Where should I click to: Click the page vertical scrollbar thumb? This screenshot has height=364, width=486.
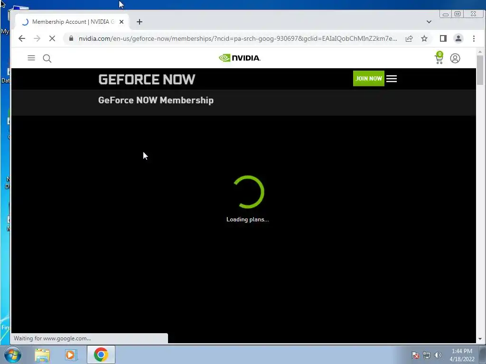tap(480, 70)
